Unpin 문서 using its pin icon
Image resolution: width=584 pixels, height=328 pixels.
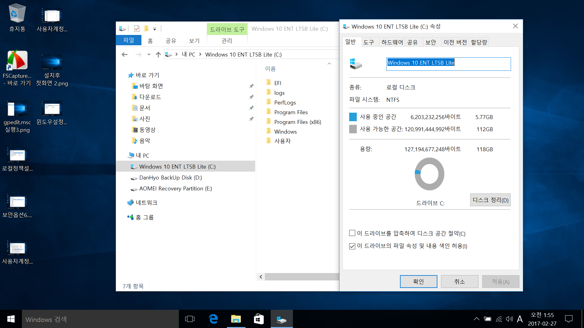251,108
